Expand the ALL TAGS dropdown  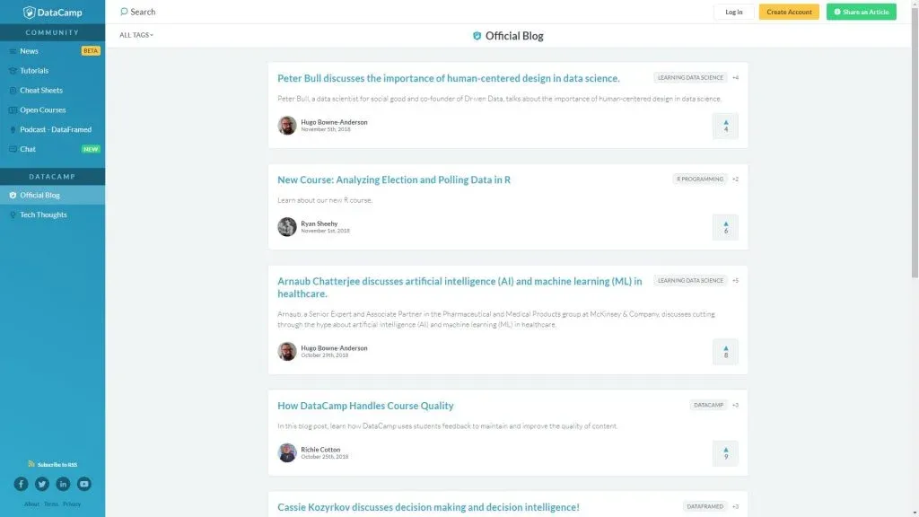pyautogui.click(x=136, y=35)
